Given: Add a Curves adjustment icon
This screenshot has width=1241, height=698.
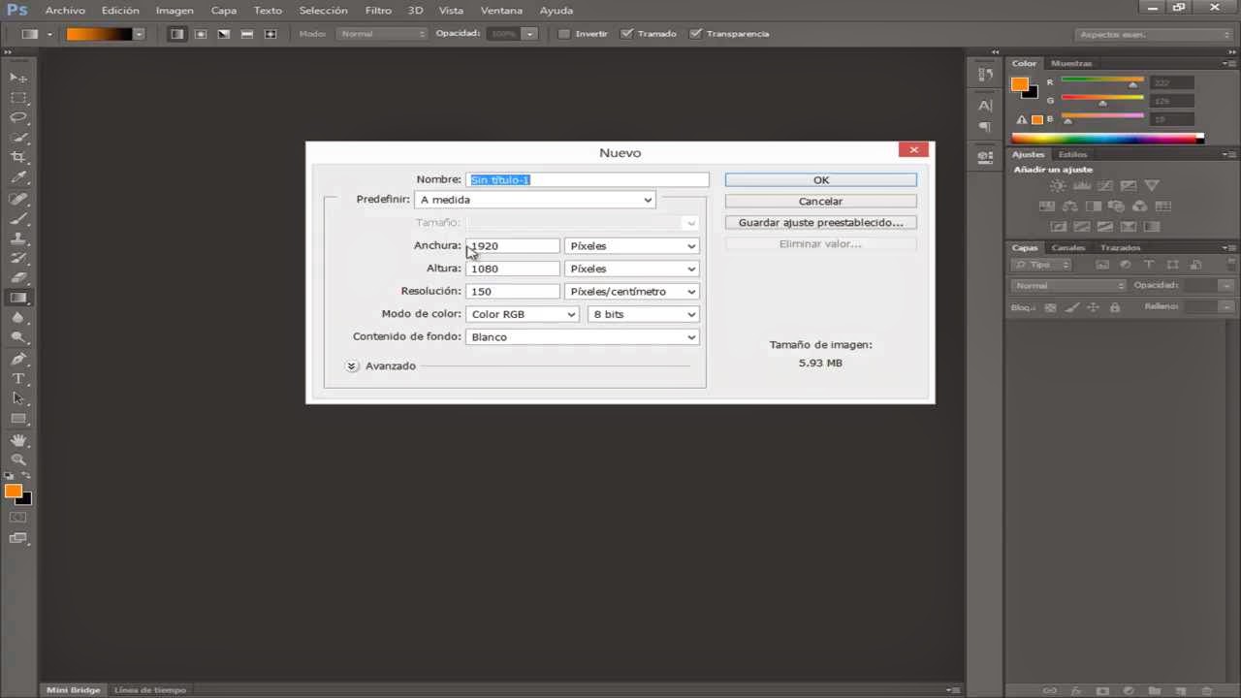Looking at the screenshot, I should pos(1104,185).
